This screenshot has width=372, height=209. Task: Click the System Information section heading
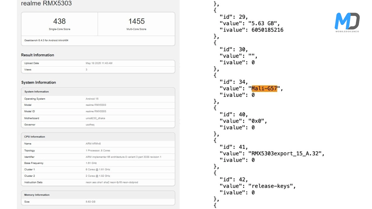coord(38,82)
